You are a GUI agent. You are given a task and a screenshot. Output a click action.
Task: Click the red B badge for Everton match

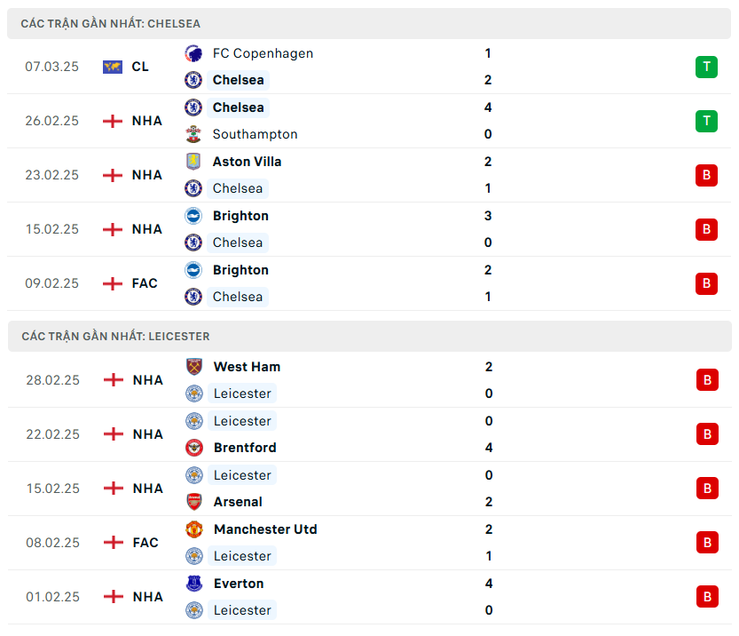[x=706, y=597]
